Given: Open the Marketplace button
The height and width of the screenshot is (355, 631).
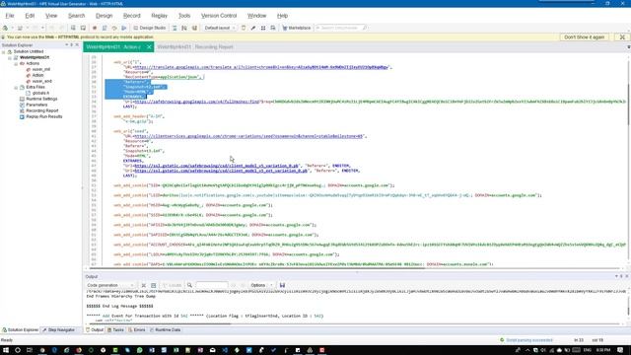Looking at the screenshot, I should (297, 29).
